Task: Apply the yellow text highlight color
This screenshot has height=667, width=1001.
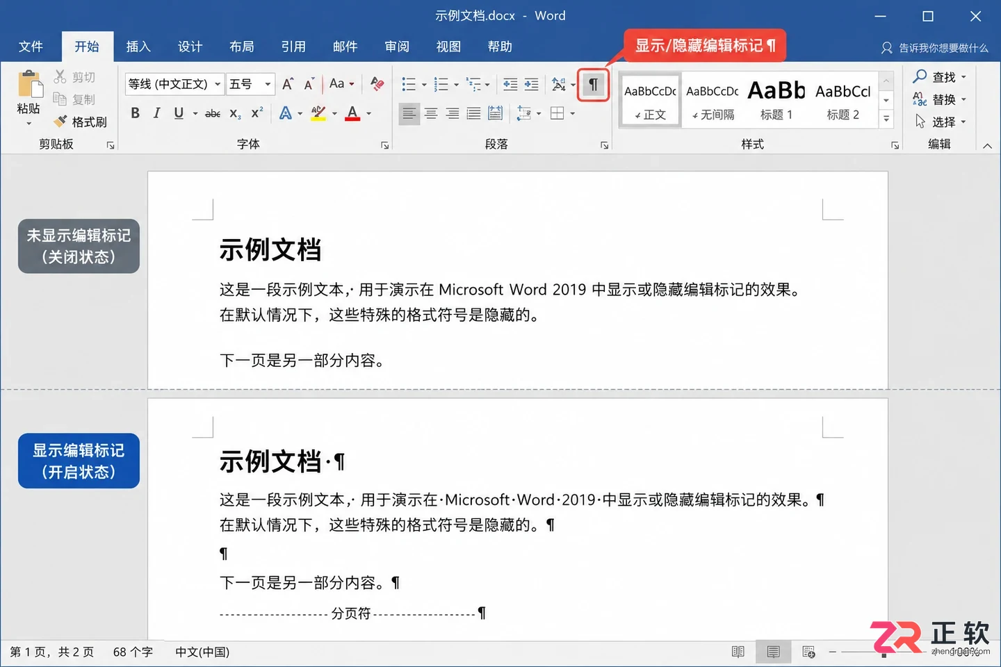Action: coord(318,113)
